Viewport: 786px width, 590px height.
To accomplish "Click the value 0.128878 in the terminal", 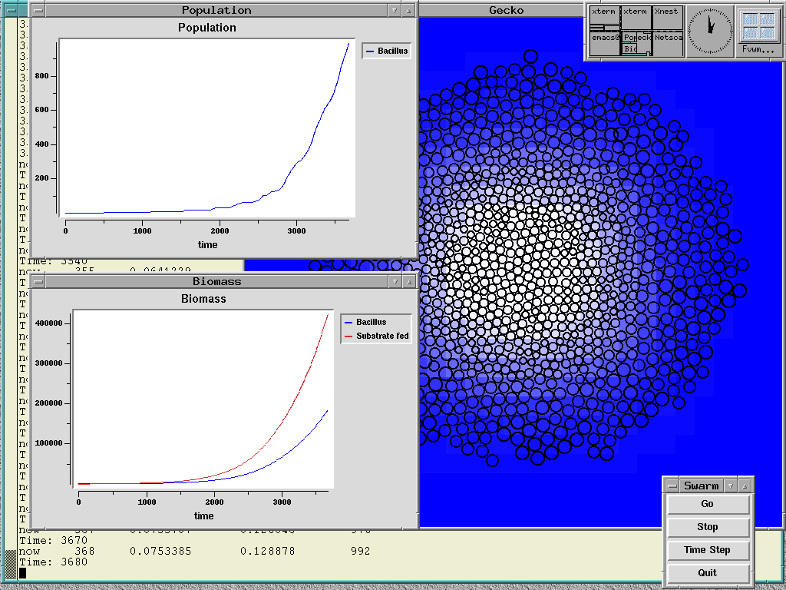I will point(268,552).
